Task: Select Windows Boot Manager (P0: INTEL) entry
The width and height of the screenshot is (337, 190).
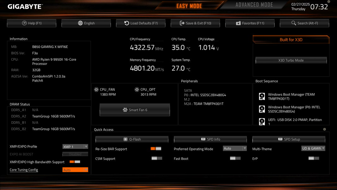Action: (294, 109)
